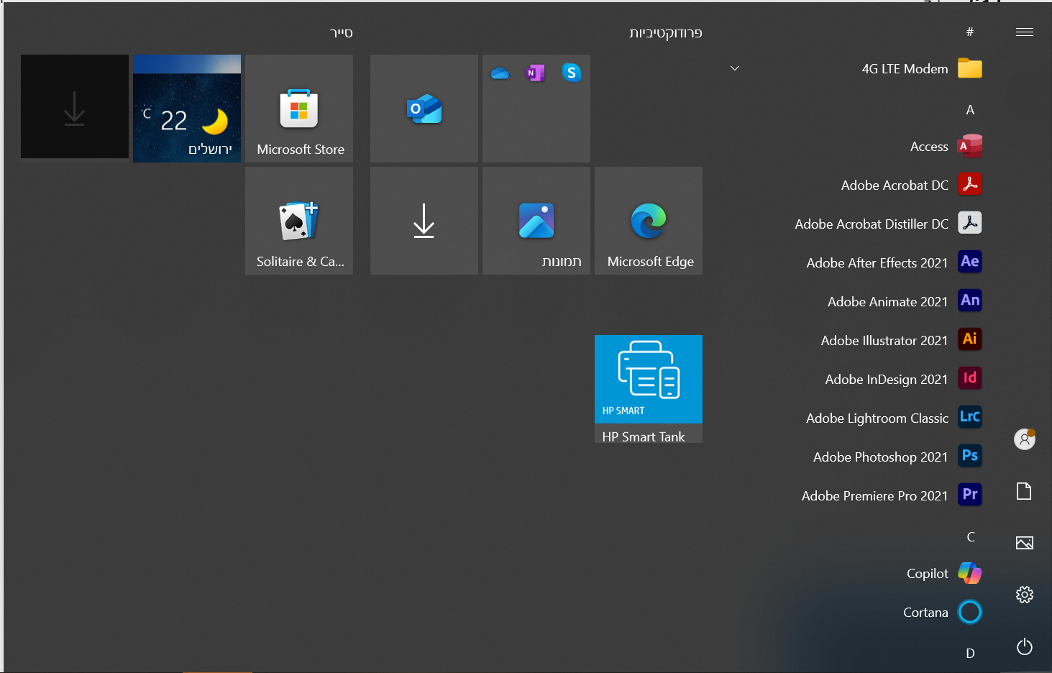Open the תמונות photos tile
The image size is (1052, 673).
536,221
